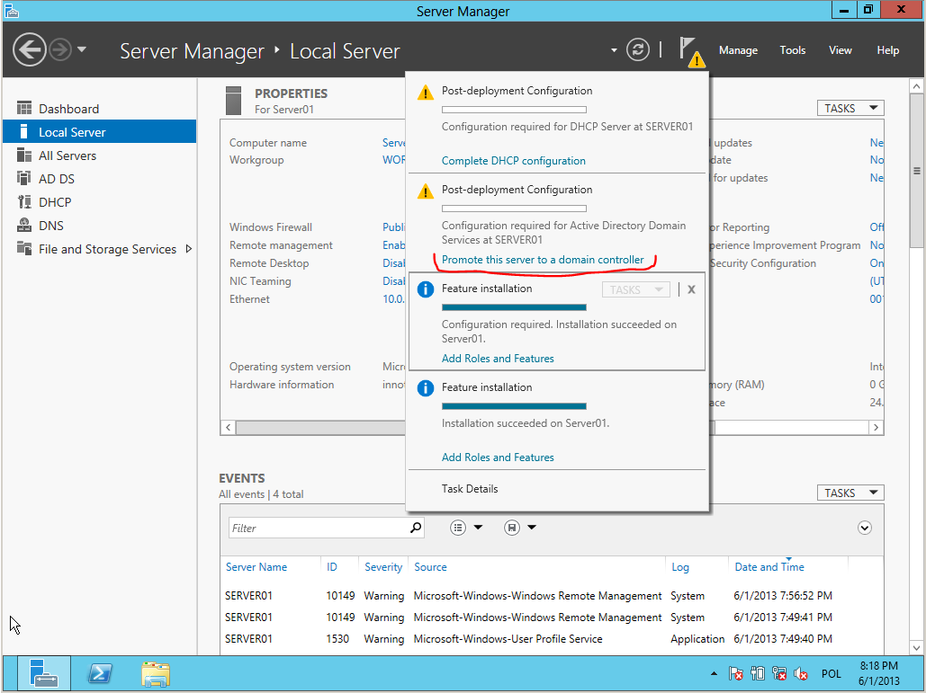The height and width of the screenshot is (693, 926).
Task: Open the dropdown arrow left of refresh
Action: point(614,50)
